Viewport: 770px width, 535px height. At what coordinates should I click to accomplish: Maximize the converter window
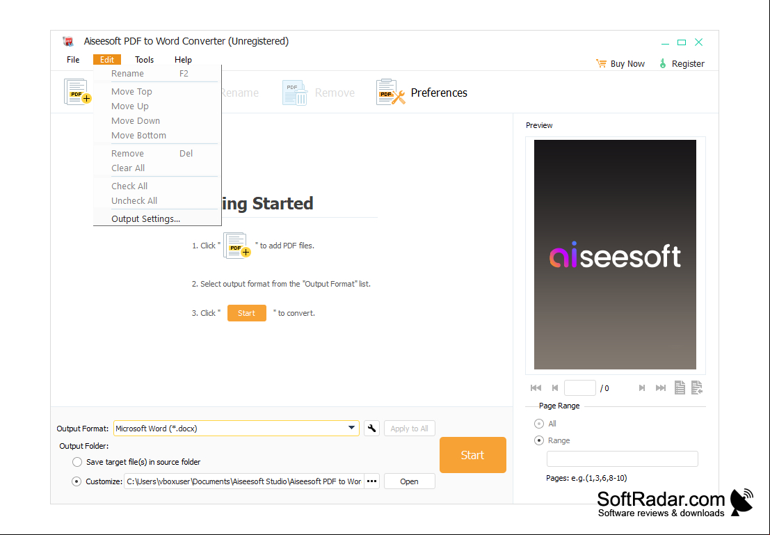click(682, 42)
